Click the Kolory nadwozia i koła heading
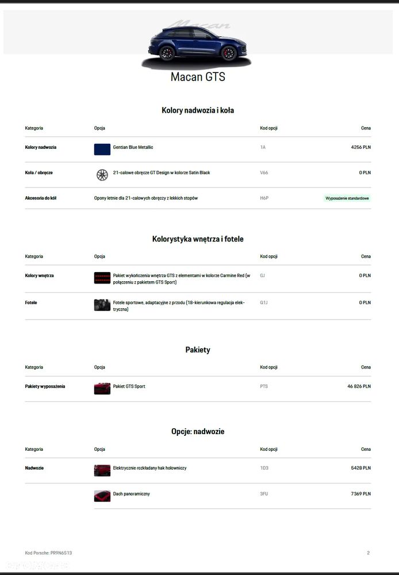Image resolution: width=399 pixels, height=575 pixels. [198, 110]
